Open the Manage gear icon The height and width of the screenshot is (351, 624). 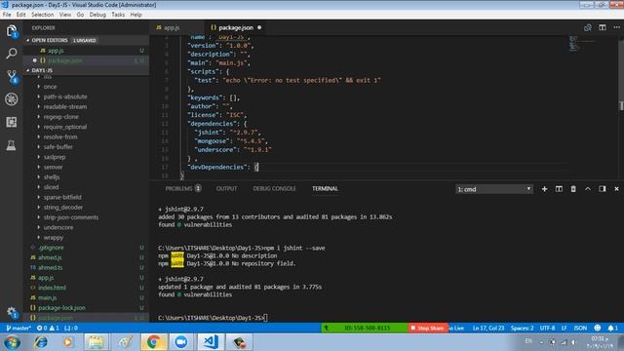(11, 312)
